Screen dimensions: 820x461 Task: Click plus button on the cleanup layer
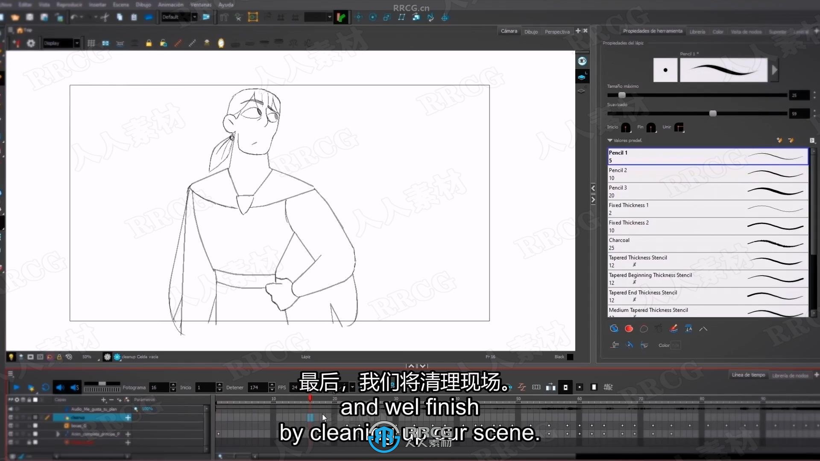128,417
